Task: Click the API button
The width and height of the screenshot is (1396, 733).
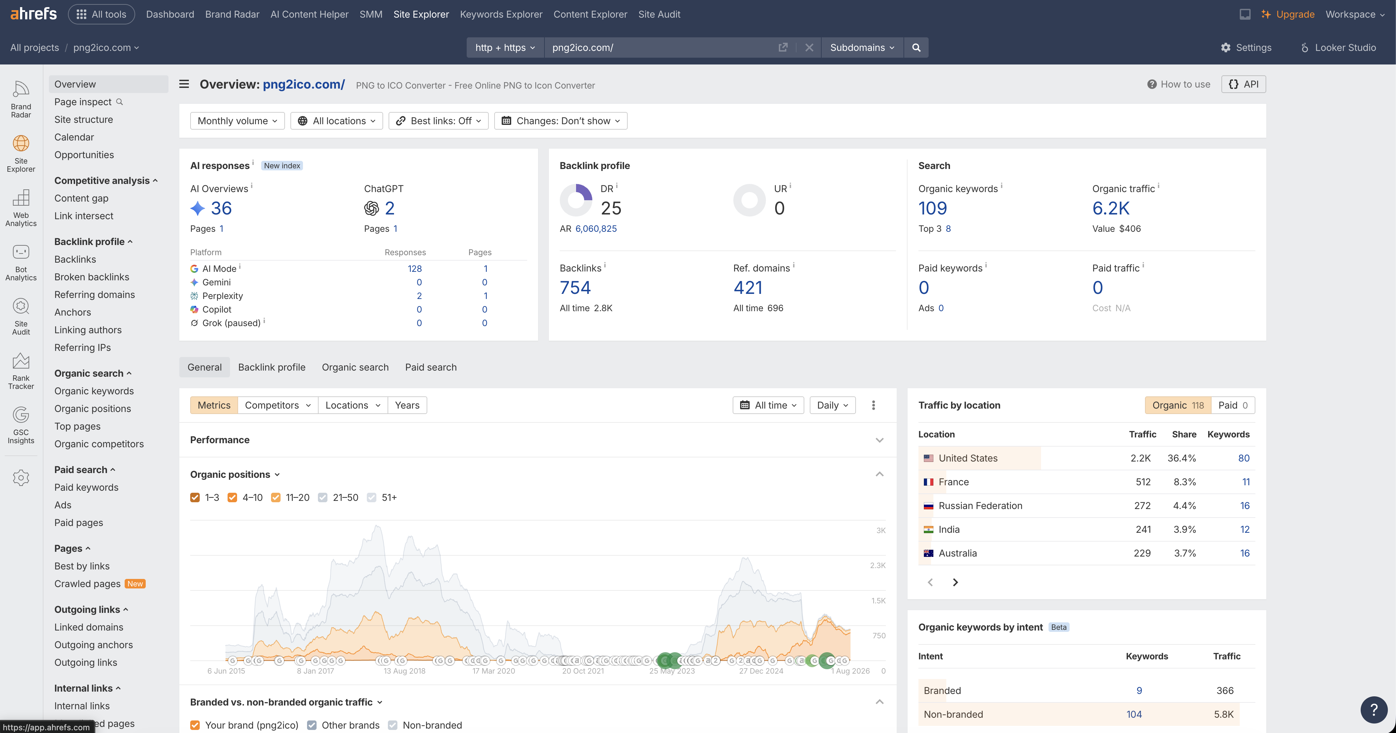Action: point(1243,84)
